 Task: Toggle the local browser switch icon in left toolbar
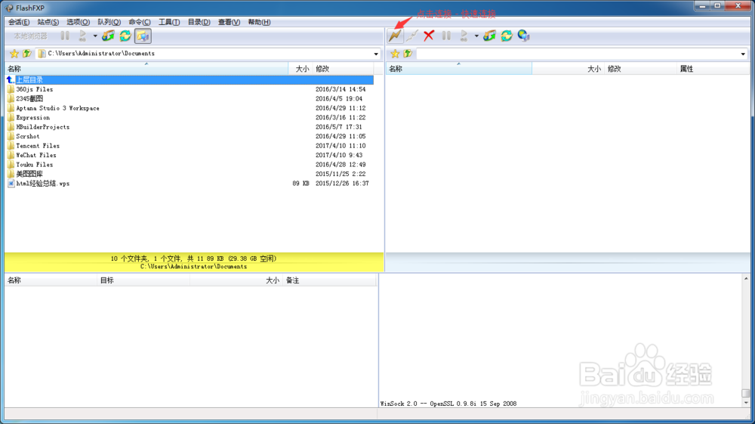tap(143, 36)
